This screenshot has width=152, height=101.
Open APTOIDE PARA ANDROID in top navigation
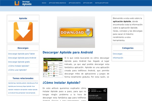pyautogui.click(x=58, y=3)
